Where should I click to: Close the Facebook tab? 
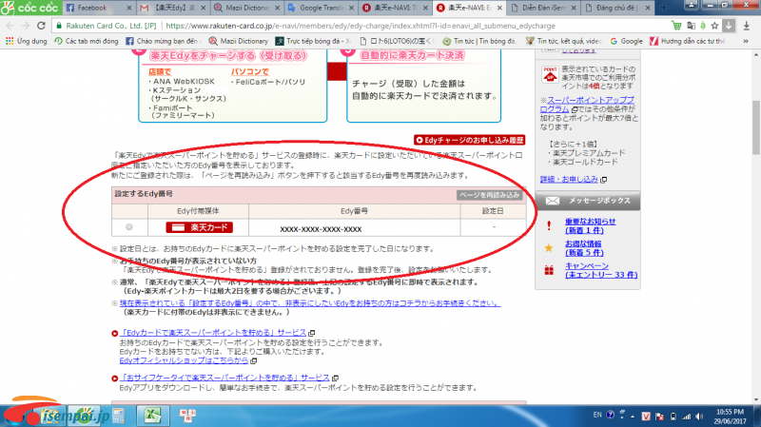coord(128,8)
